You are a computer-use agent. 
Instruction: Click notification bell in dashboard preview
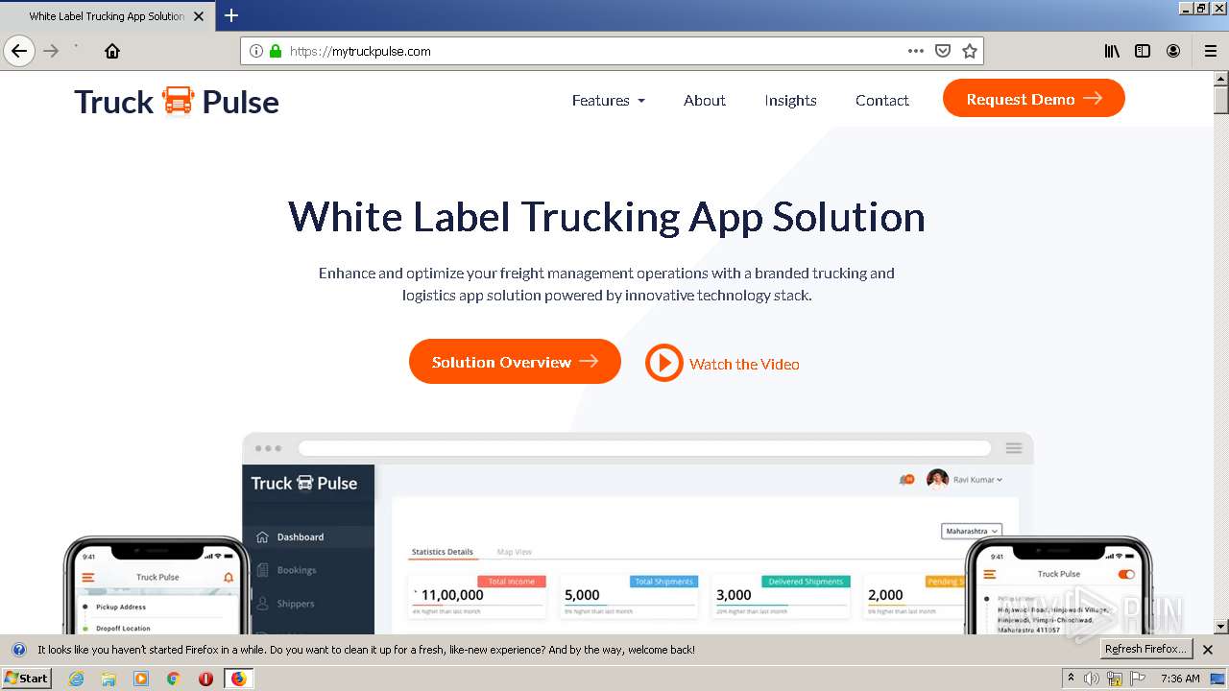click(x=905, y=479)
